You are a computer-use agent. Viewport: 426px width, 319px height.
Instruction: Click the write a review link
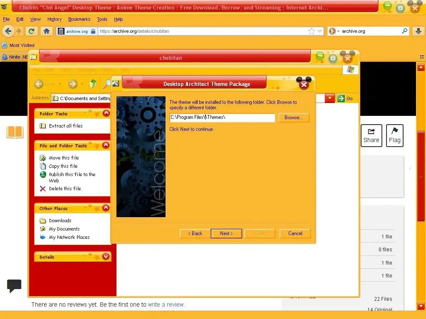(x=166, y=304)
